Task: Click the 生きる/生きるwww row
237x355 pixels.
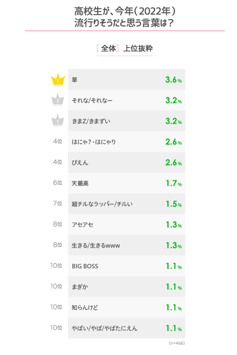Action: click(x=126, y=245)
